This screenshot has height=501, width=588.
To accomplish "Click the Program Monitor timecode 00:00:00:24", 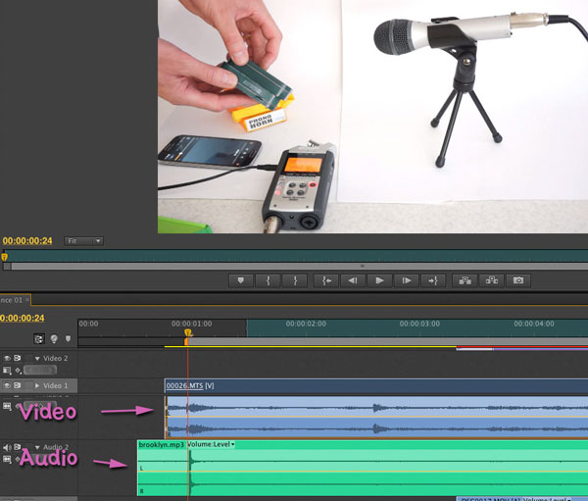I will coord(27,241).
